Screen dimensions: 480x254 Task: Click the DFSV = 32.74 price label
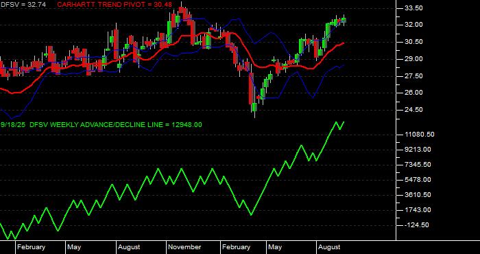click(x=23, y=5)
